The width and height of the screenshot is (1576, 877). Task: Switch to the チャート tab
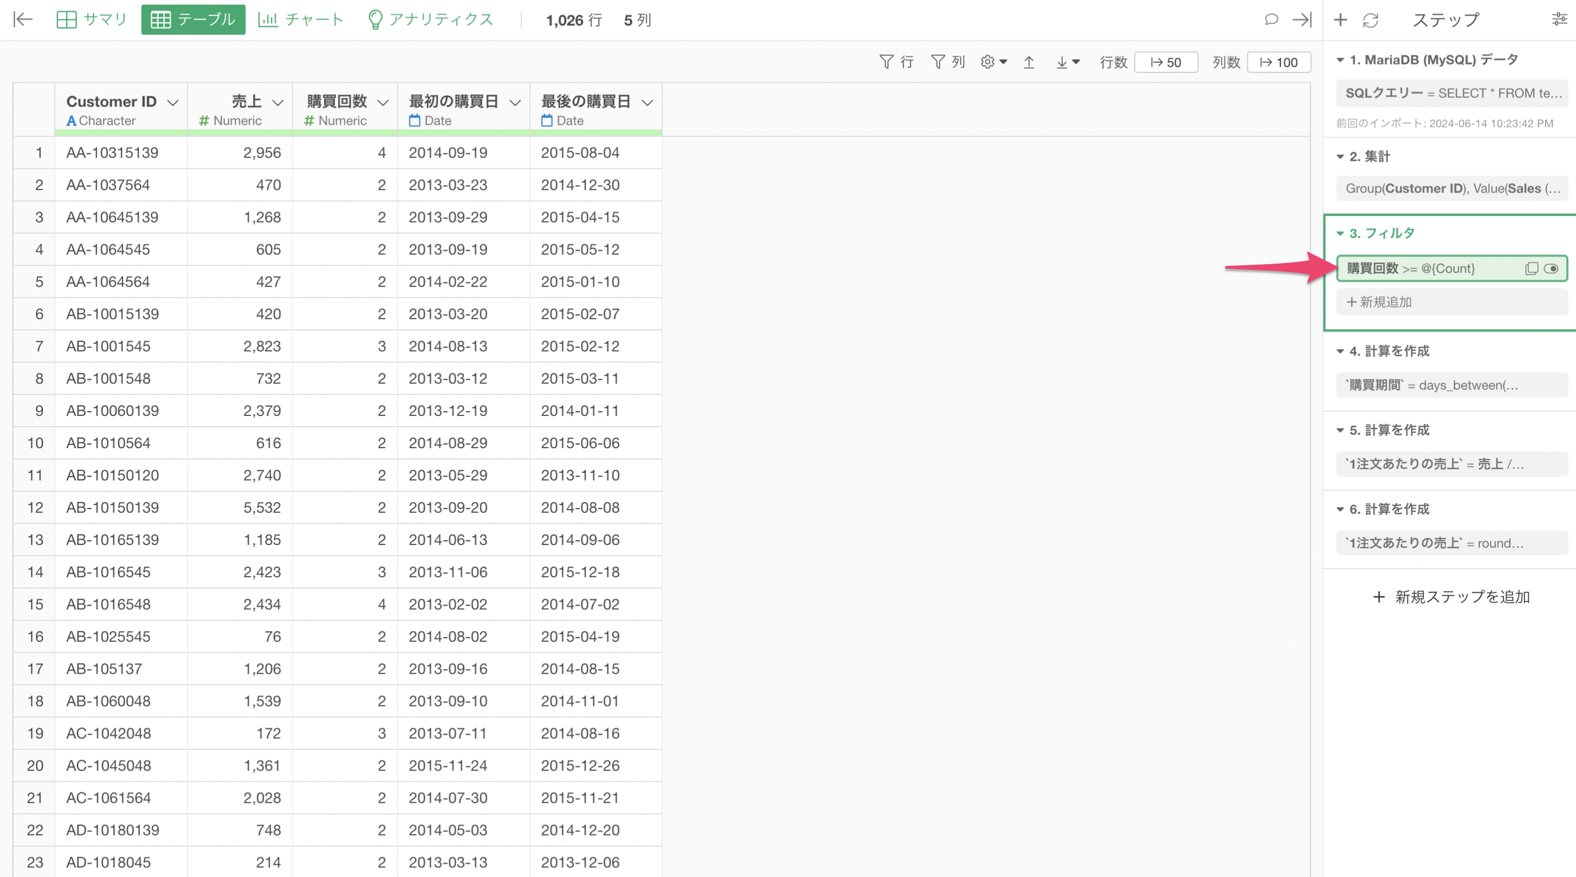300,19
